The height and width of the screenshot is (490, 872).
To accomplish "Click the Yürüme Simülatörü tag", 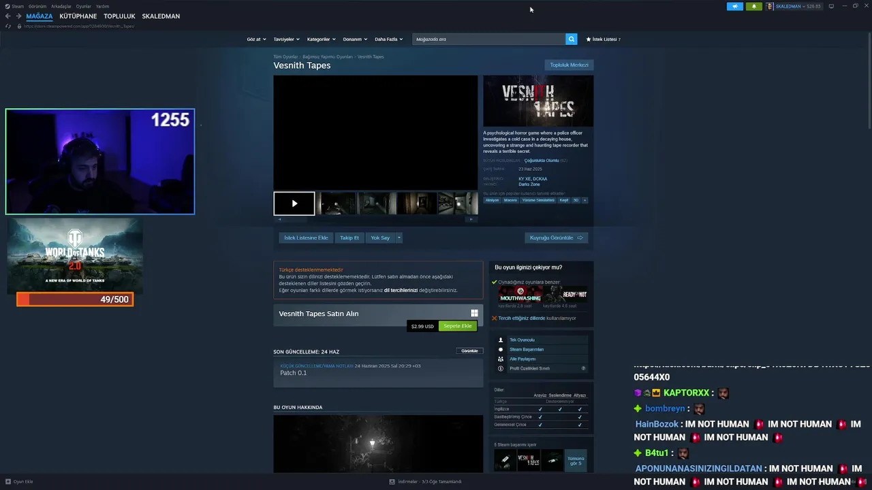I will (538, 200).
